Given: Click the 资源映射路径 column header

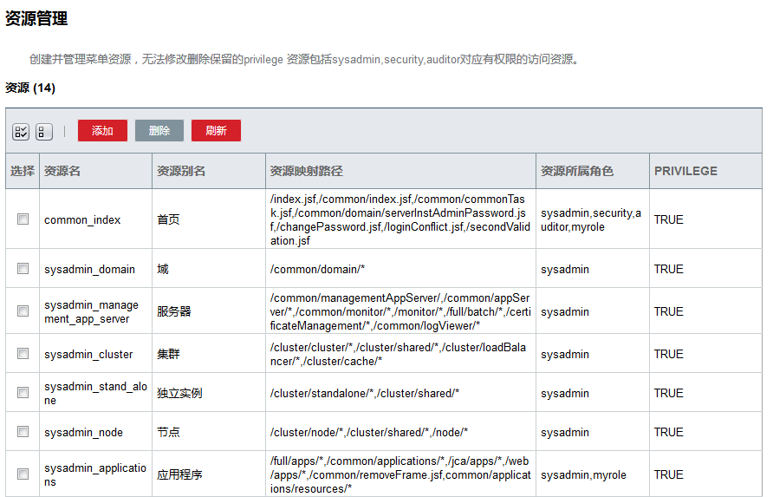Looking at the screenshot, I should point(307,171).
